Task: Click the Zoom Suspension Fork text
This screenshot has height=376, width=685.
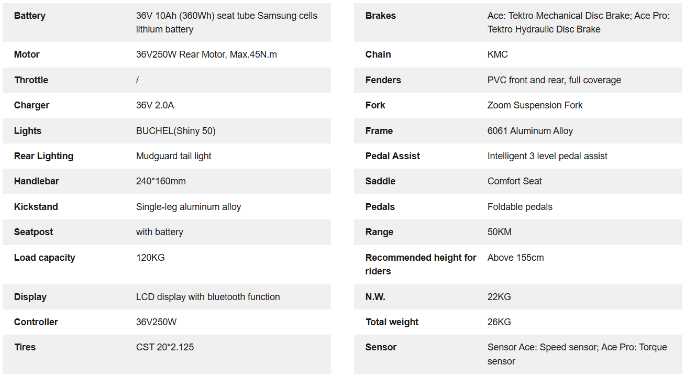Action: [x=535, y=105]
